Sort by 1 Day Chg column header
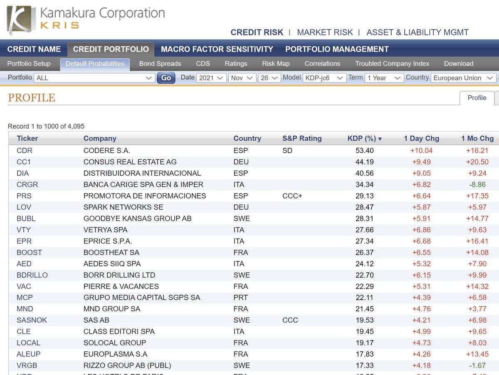Image resolution: width=499 pixels, height=375 pixels. [421, 139]
